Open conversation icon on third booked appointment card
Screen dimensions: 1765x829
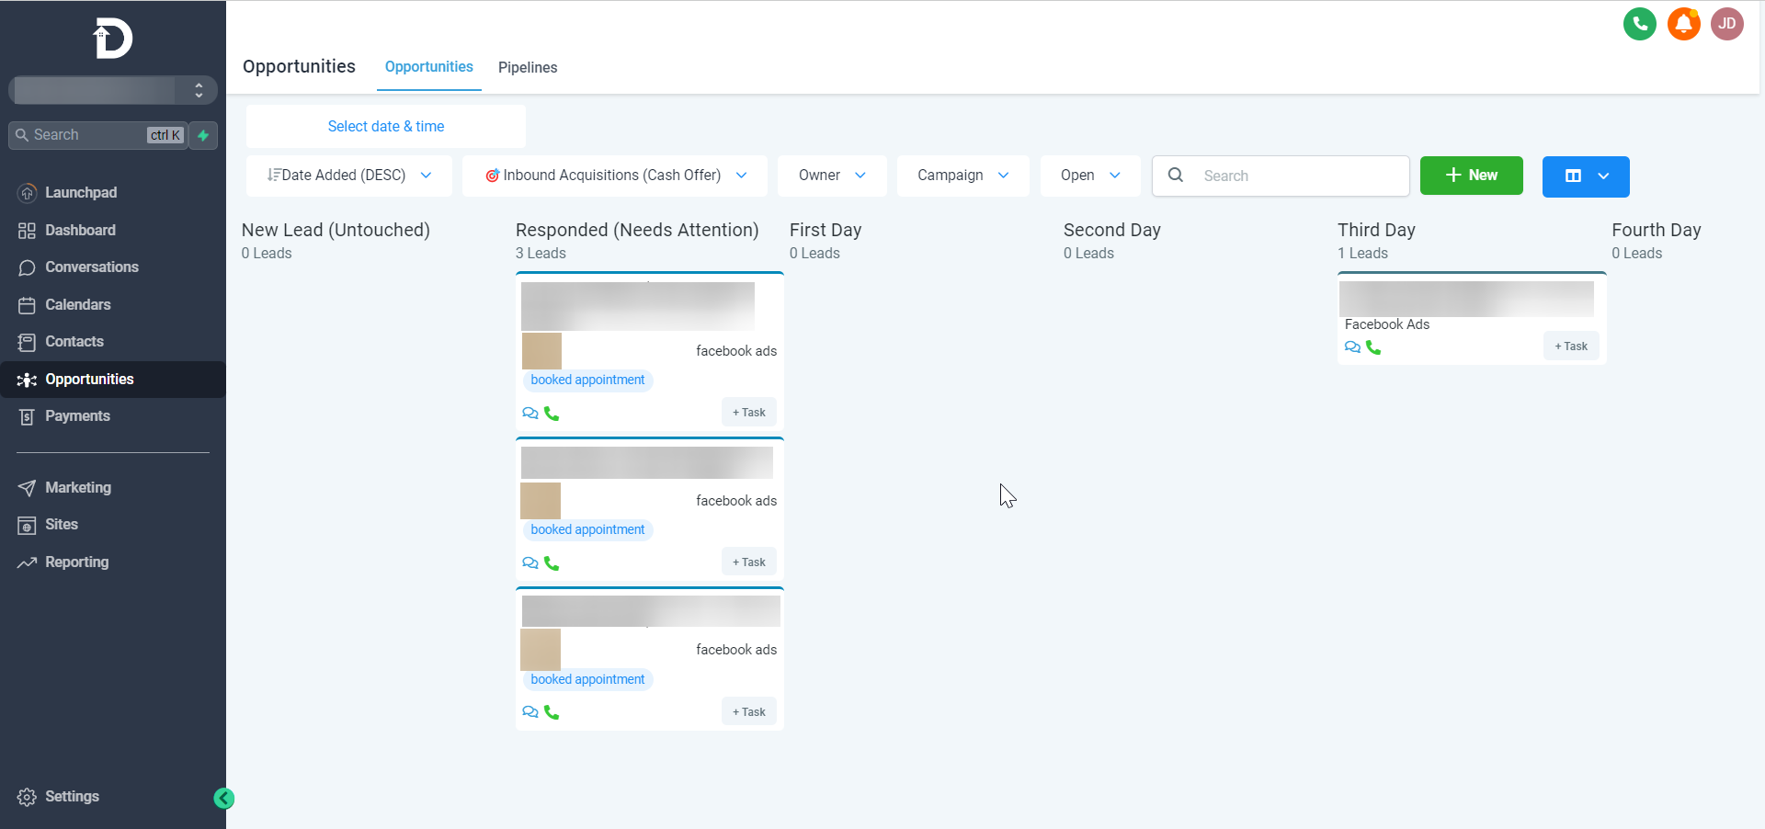[x=530, y=712]
